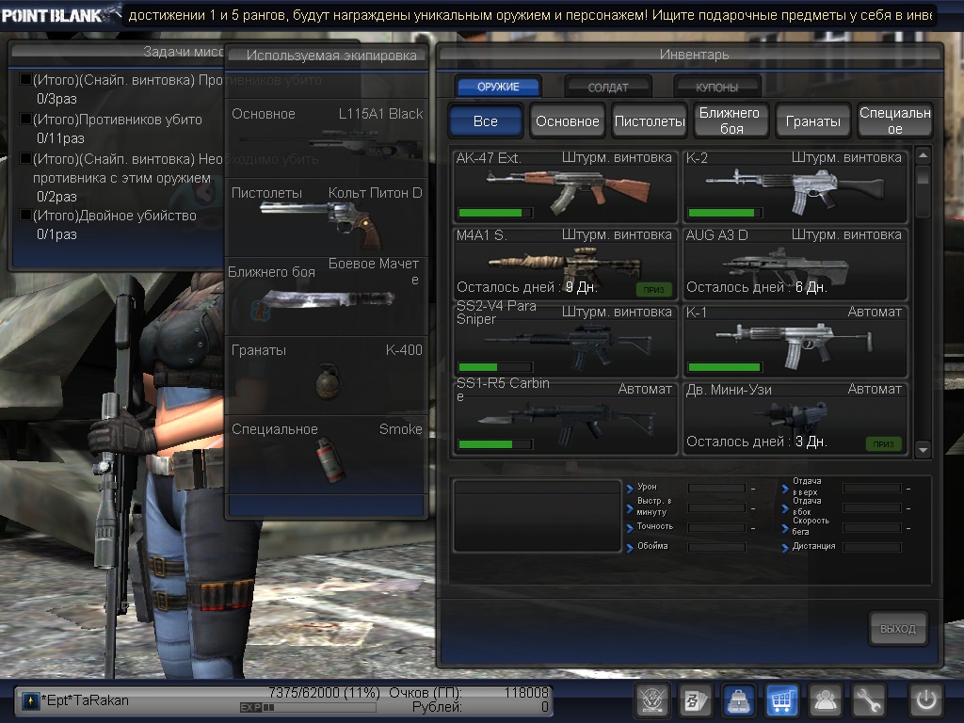Click the Точность stat arrow
The width and height of the screenshot is (964, 723).
pos(630,528)
